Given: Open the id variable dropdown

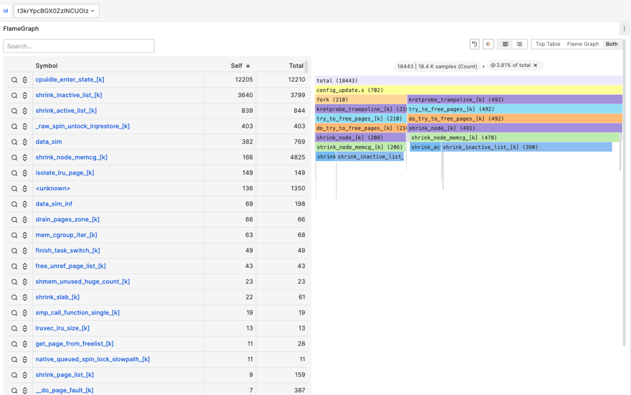Looking at the screenshot, I should pyautogui.click(x=56, y=10).
